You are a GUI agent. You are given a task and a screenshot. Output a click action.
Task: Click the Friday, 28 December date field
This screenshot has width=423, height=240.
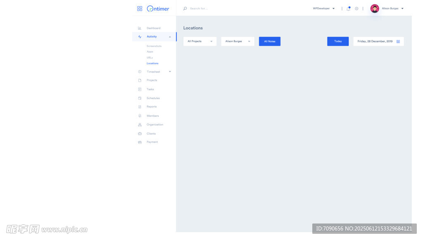(378, 42)
